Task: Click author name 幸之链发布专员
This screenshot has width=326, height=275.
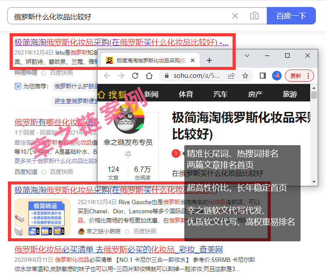Action: [x=128, y=143]
